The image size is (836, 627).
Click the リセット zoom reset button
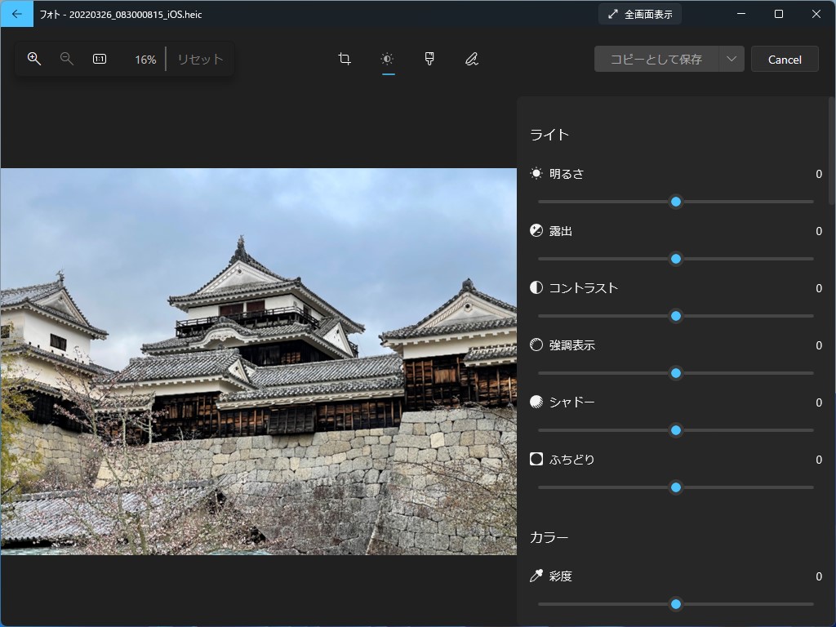tap(200, 59)
